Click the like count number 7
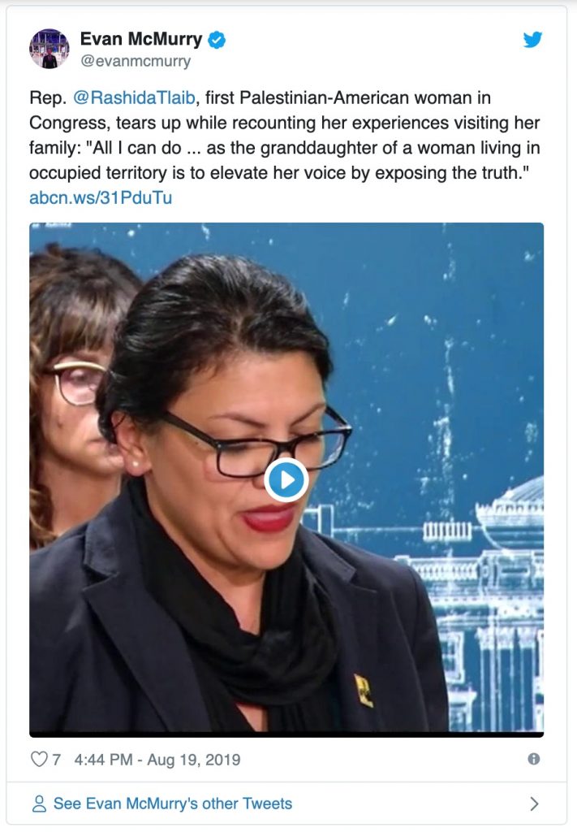Viewport: 577px width, 832px height. [x=56, y=760]
